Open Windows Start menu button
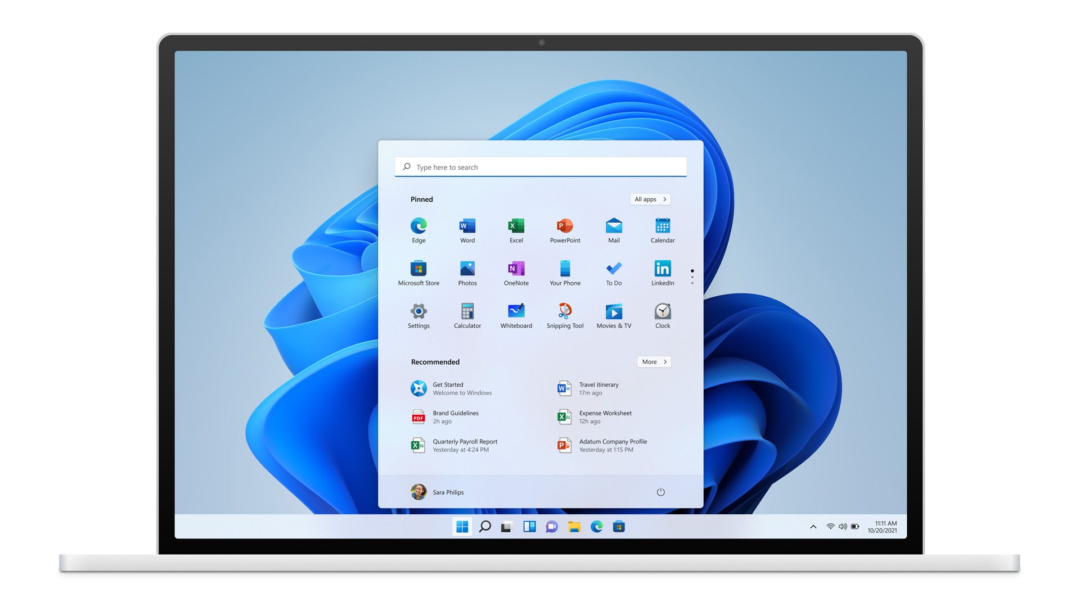Screen dimensions: 1080x607 point(461,526)
